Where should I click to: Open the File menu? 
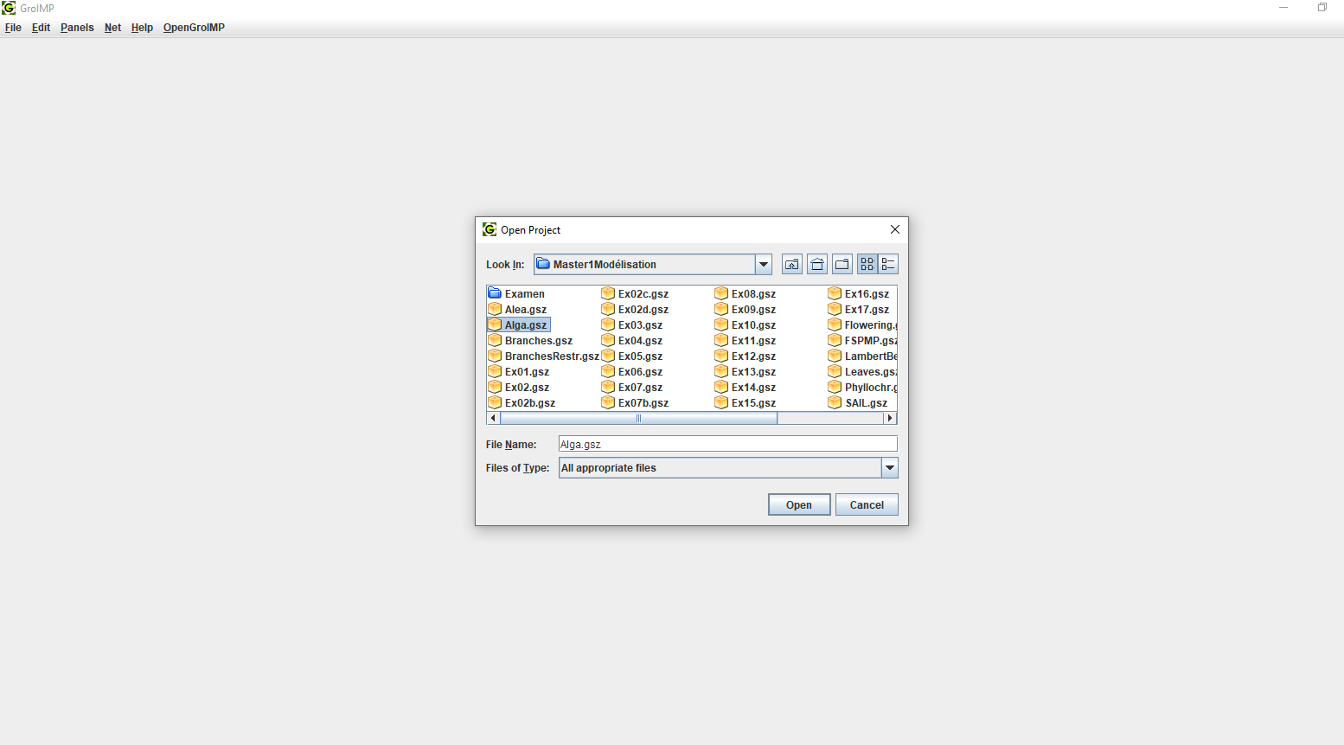click(x=13, y=28)
